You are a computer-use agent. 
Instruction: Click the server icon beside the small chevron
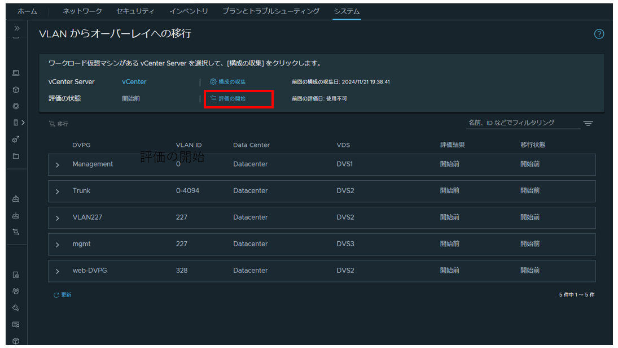point(16,123)
